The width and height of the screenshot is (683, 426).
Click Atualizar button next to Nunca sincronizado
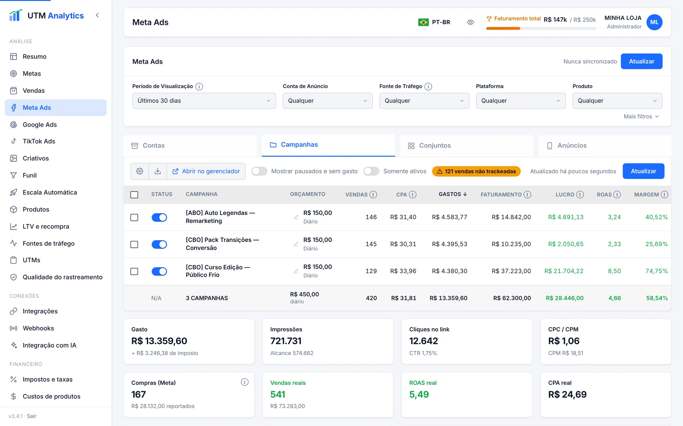[x=641, y=61]
